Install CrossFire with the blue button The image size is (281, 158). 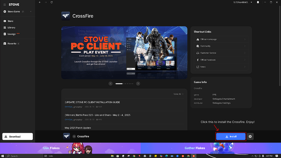point(231,137)
